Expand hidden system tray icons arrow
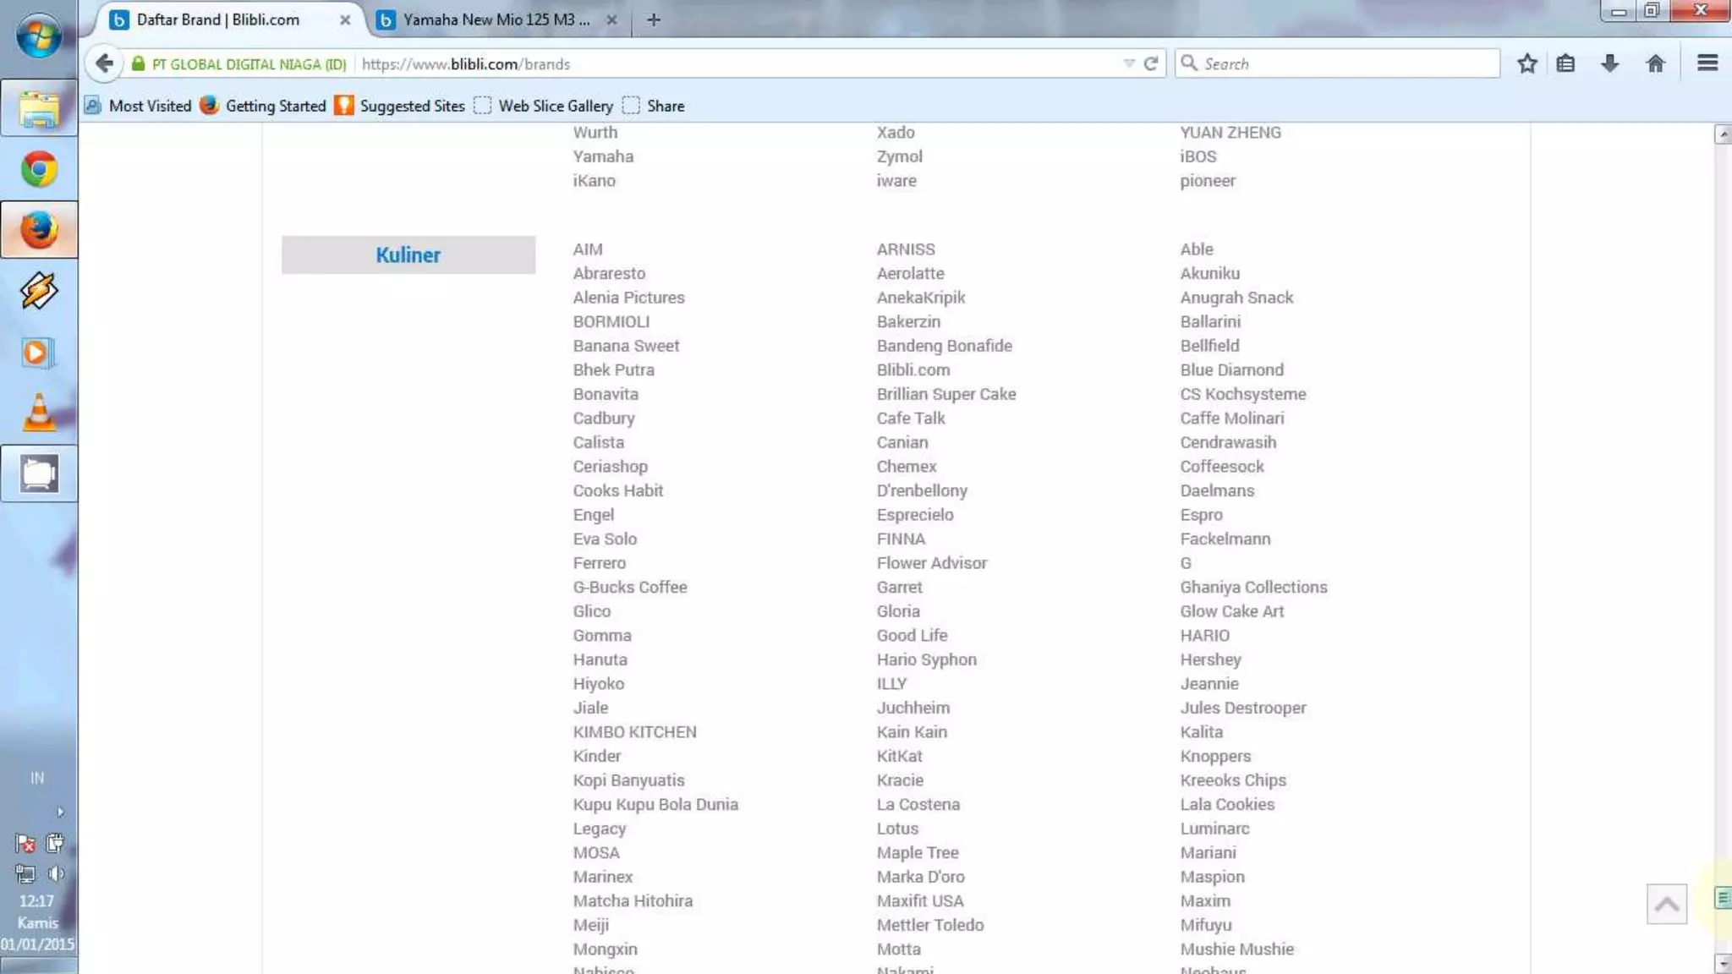The height and width of the screenshot is (974, 1732). [x=60, y=812]
